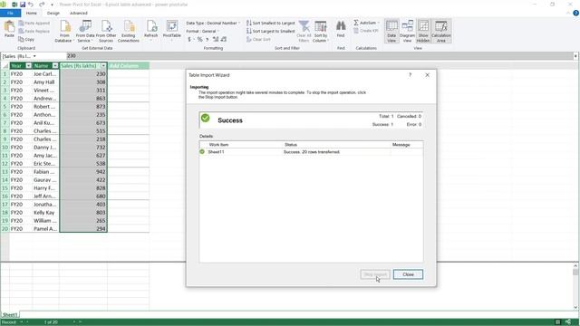
Task: Open Sales (Rs lakhs) column filter dropdown
Action: coord(103,66)
